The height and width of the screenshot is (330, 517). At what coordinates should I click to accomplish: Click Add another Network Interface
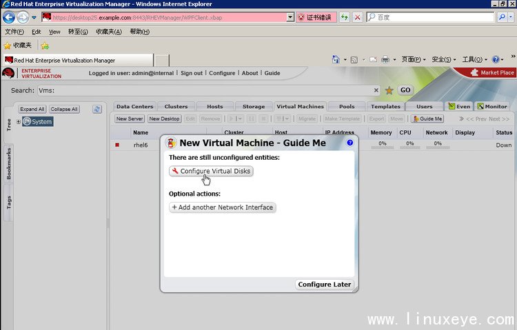(223, 207)
